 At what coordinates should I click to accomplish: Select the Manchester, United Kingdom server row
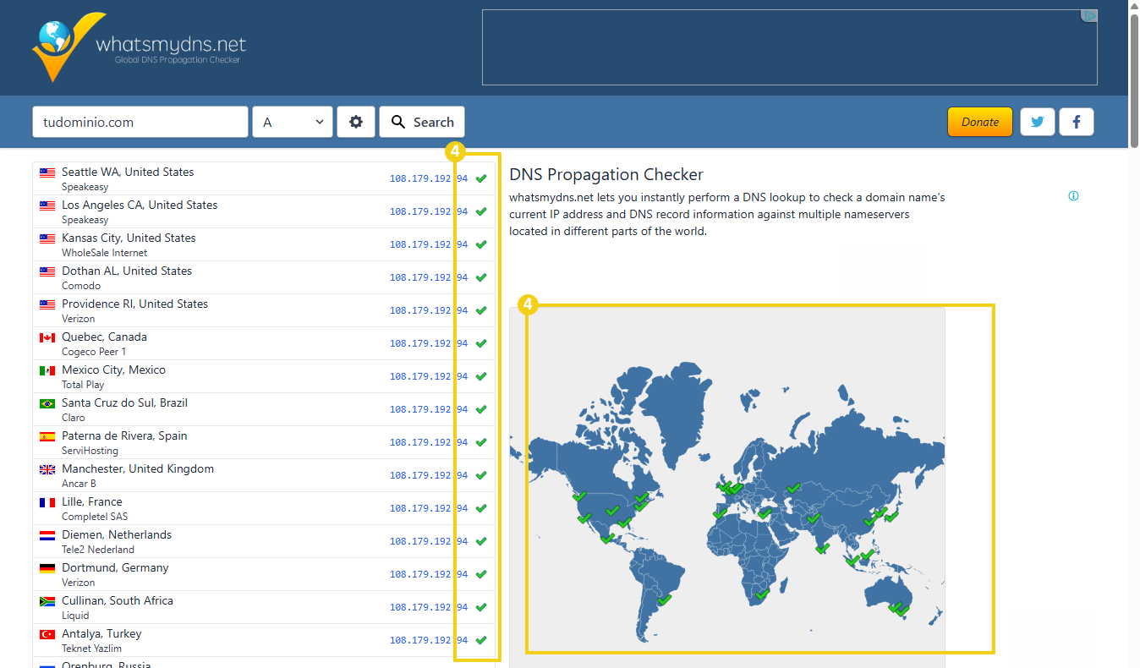tap(211, 475)
